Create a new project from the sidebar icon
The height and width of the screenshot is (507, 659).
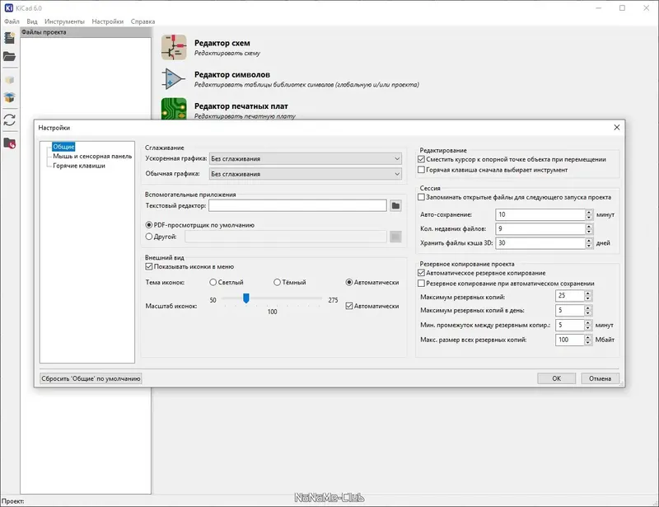9,37
